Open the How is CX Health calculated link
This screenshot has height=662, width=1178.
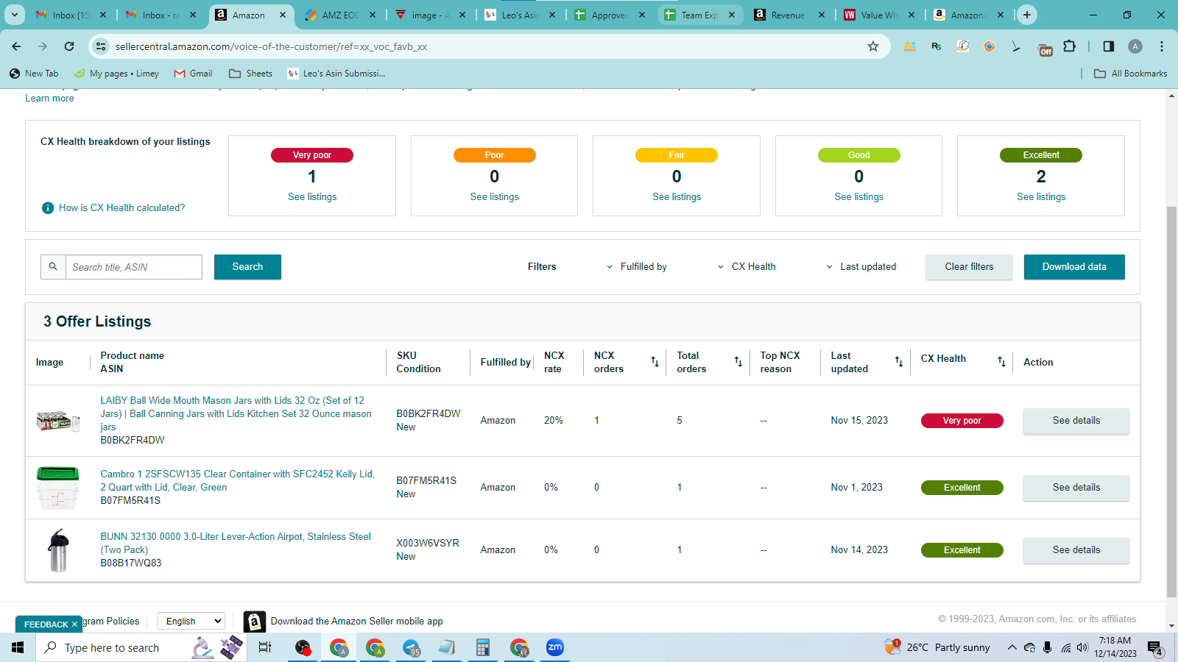point(122,208)
